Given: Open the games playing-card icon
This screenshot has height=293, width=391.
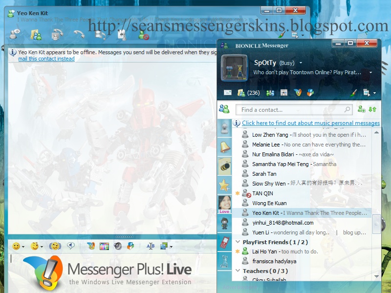Looking at the screenshot, I should 122,35.
